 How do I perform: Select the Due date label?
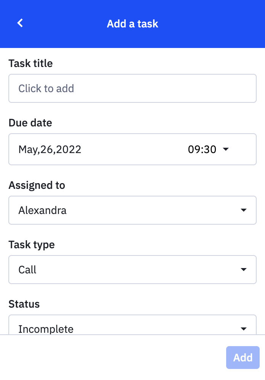point(30,123)
